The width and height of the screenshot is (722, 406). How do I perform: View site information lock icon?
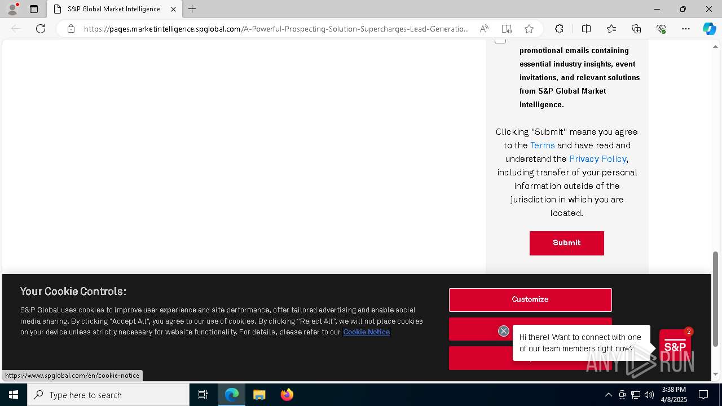(71, 29)
